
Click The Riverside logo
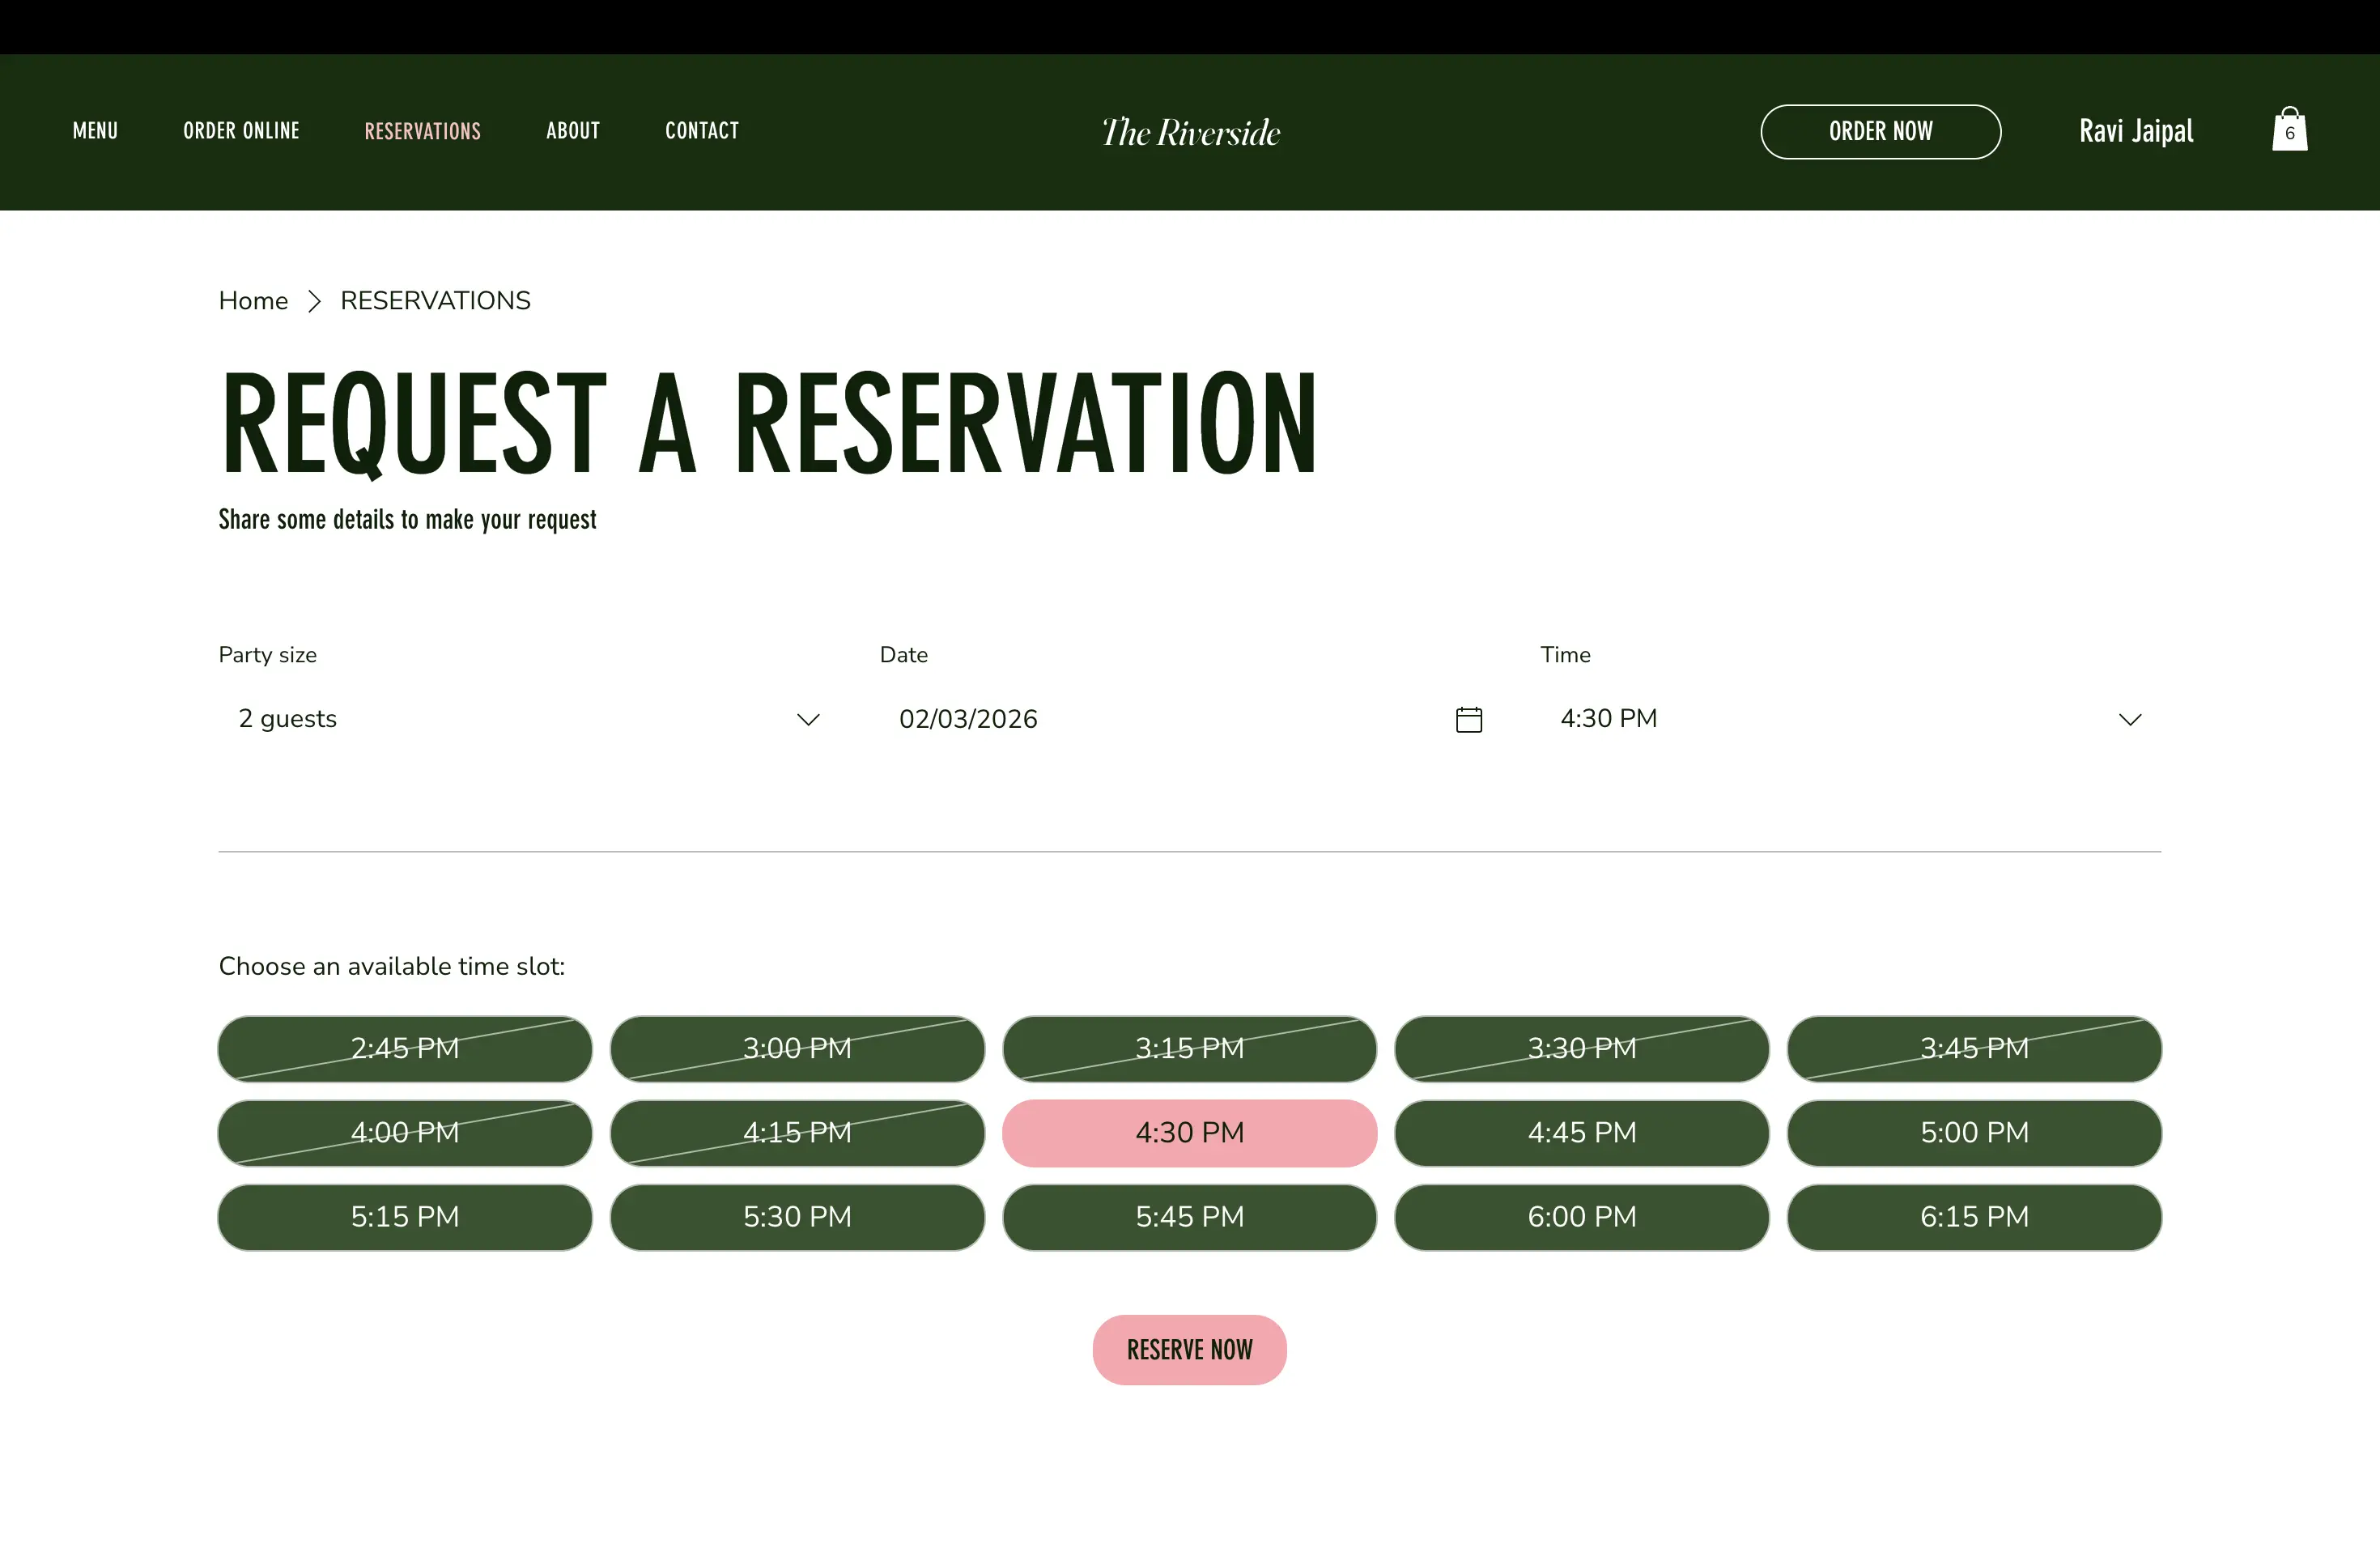(1190, 132)
